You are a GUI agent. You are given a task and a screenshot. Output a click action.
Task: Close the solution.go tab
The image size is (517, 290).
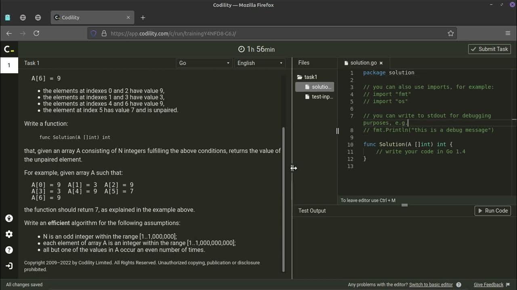point(381,63)
